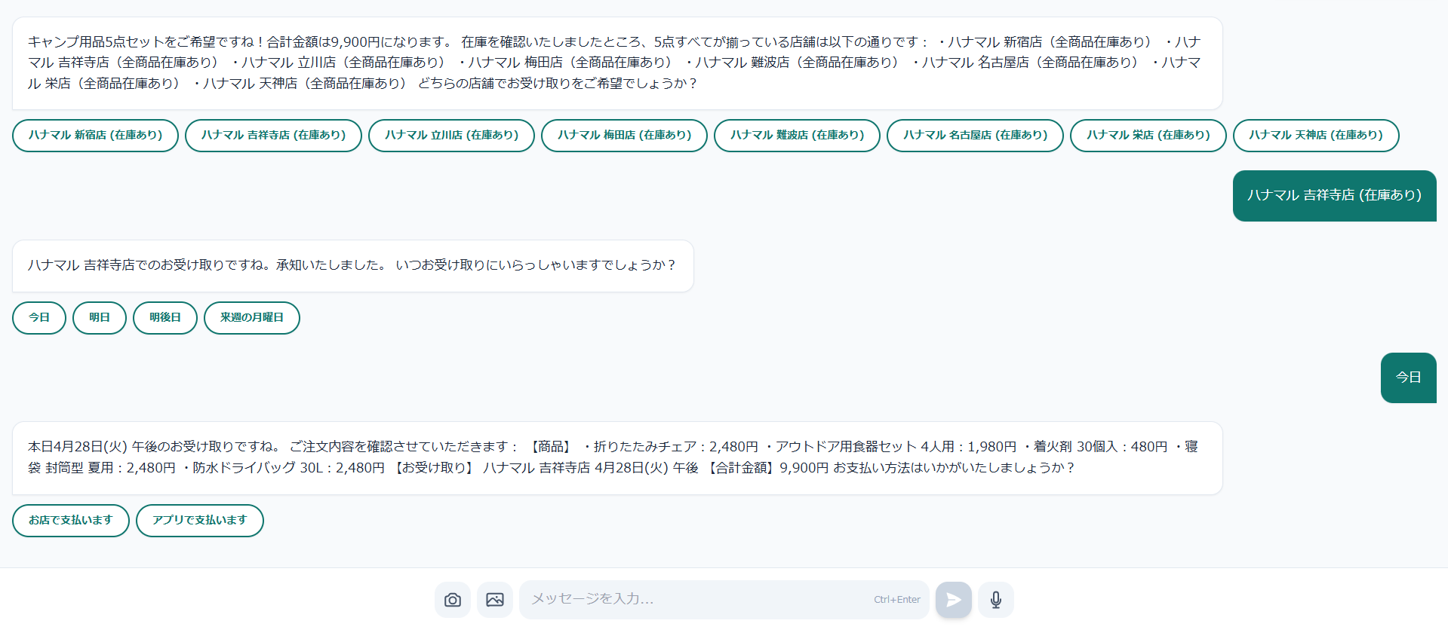Click the camera icon button
1448x642 pixels.
click(453, 600)
